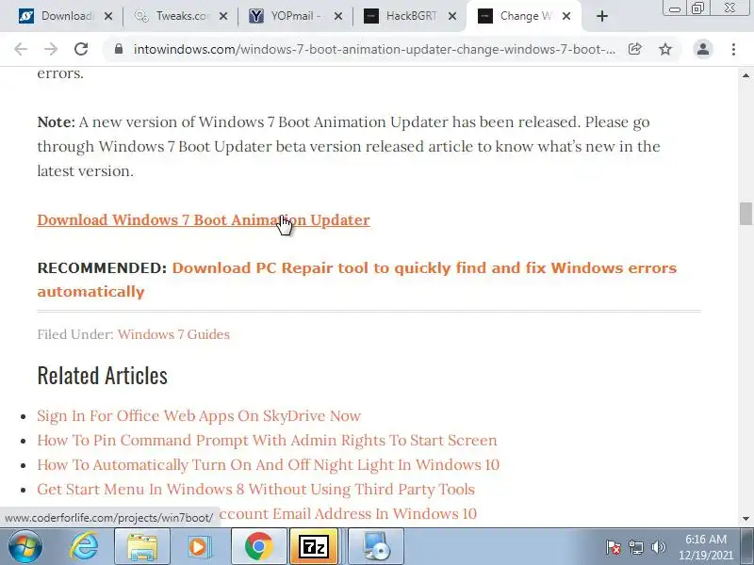Go forward to the next page

pos(51,49)
